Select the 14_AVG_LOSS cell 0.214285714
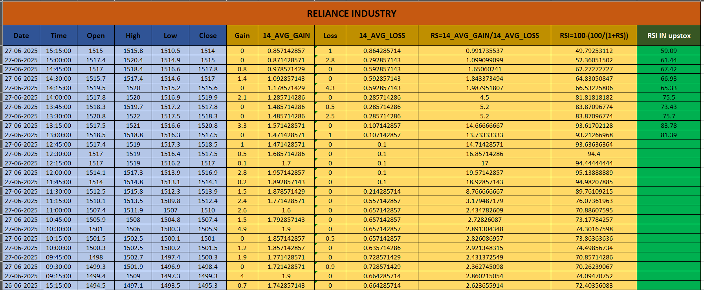 (382, 192)
